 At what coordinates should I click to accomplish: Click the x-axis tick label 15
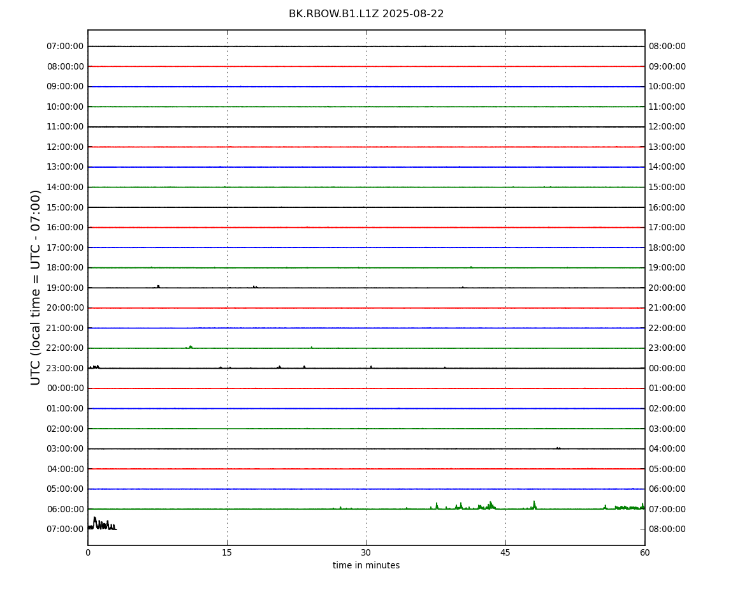tap(227, 552)
